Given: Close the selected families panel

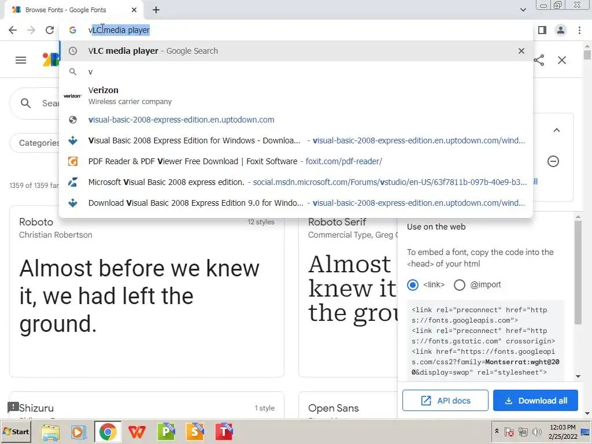Looking at the screenshot, I should click(x=562, y=60).
